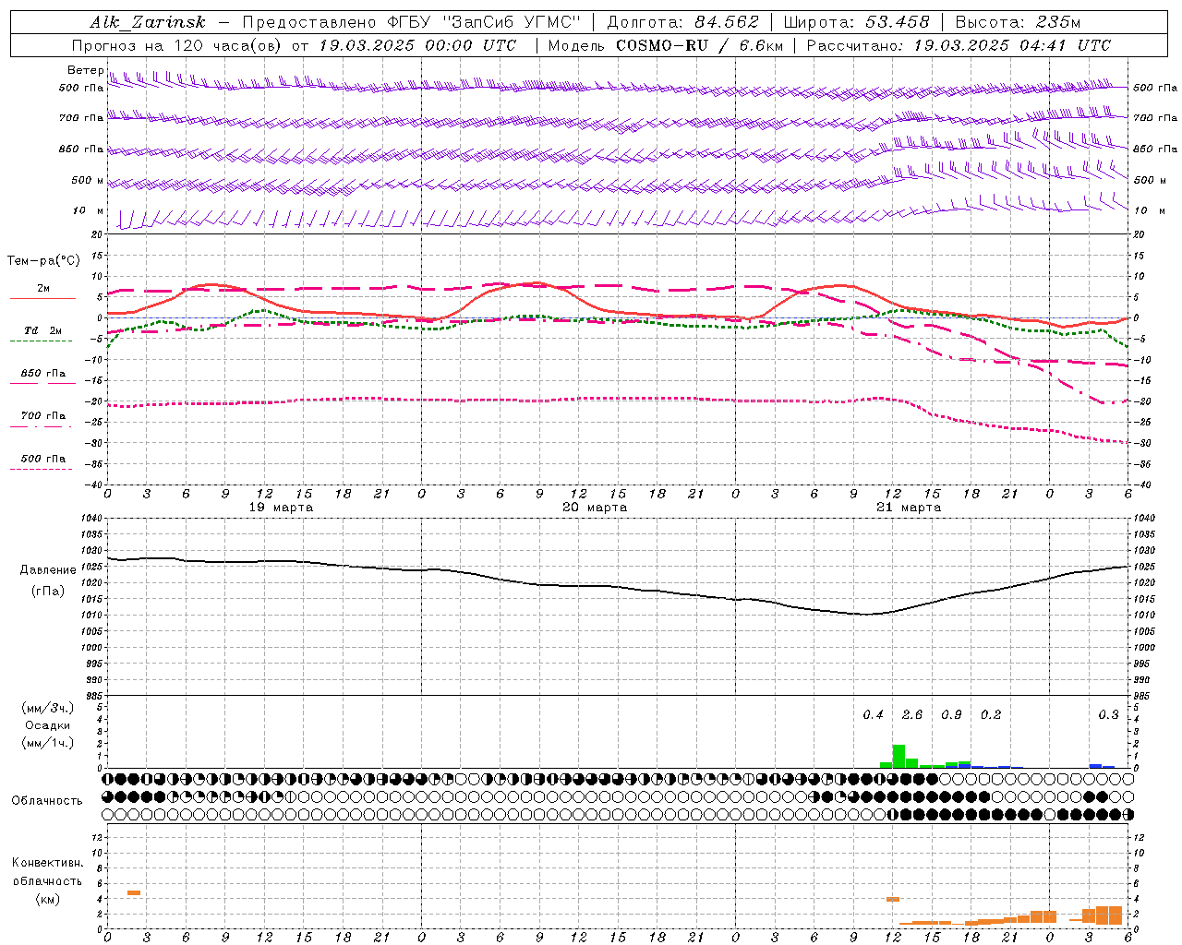
Task: Click the "2м" temperature legend entry
Action: [43, 289]
